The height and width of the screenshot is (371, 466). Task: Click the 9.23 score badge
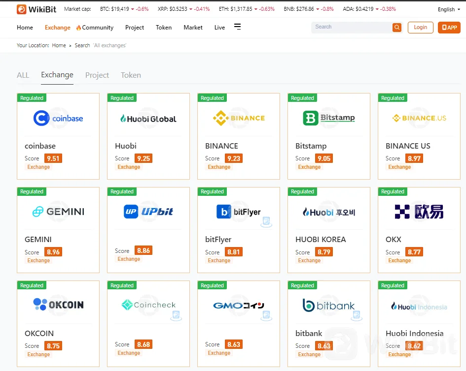[x=234, y=158]
